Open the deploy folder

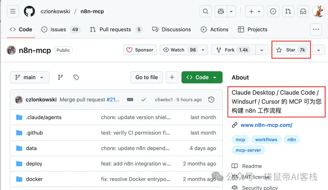34,164
